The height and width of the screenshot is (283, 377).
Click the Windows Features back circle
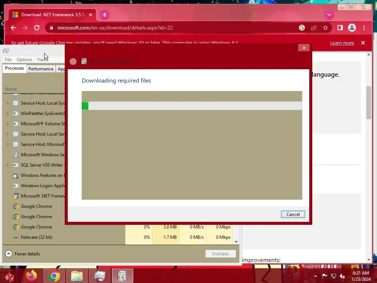click(73, 62)
